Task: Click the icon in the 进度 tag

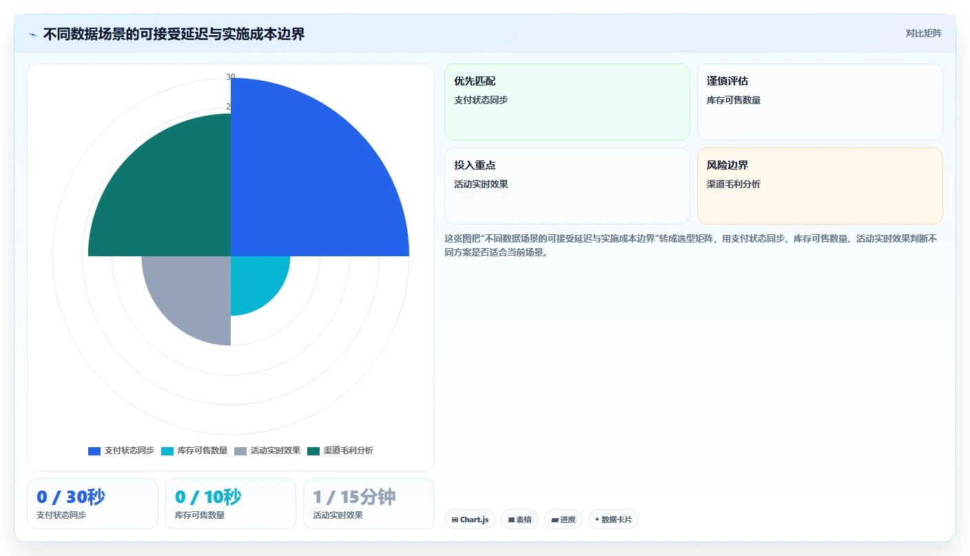Action: tap(555, 520)
